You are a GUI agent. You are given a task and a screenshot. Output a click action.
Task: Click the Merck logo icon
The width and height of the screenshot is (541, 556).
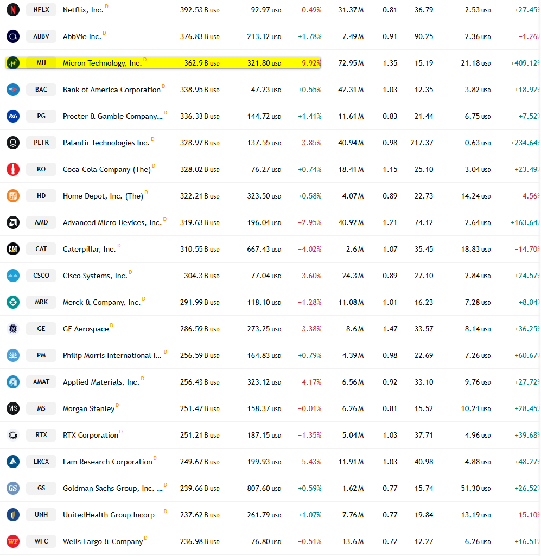pyautogui.click(x=13, y=302)
